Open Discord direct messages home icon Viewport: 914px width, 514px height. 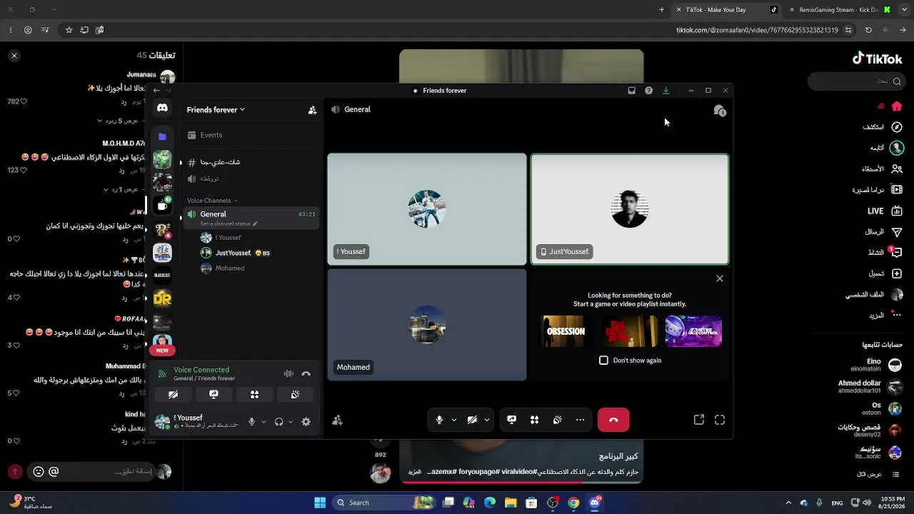162,109
